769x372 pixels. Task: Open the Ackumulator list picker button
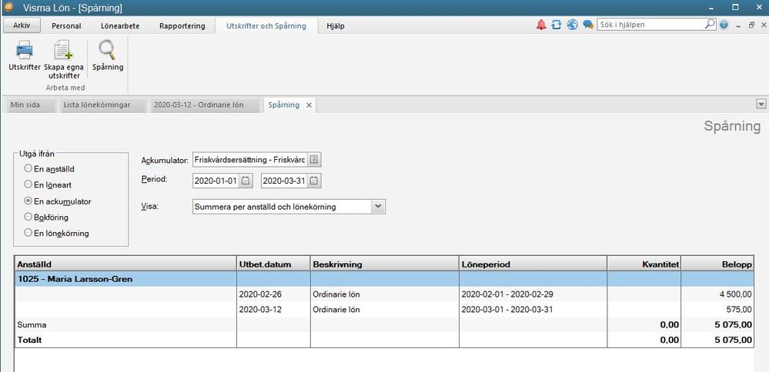[315, 160]
